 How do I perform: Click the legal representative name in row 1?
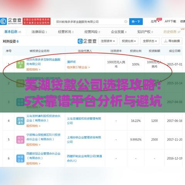pyautogui.click(x=71, y=62)
